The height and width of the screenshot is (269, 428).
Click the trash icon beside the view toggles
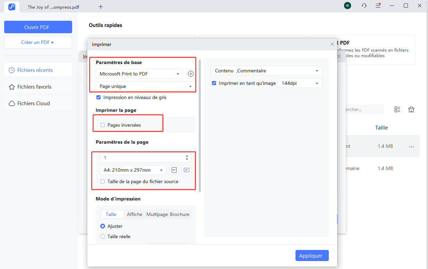click(x=411, y=109)
